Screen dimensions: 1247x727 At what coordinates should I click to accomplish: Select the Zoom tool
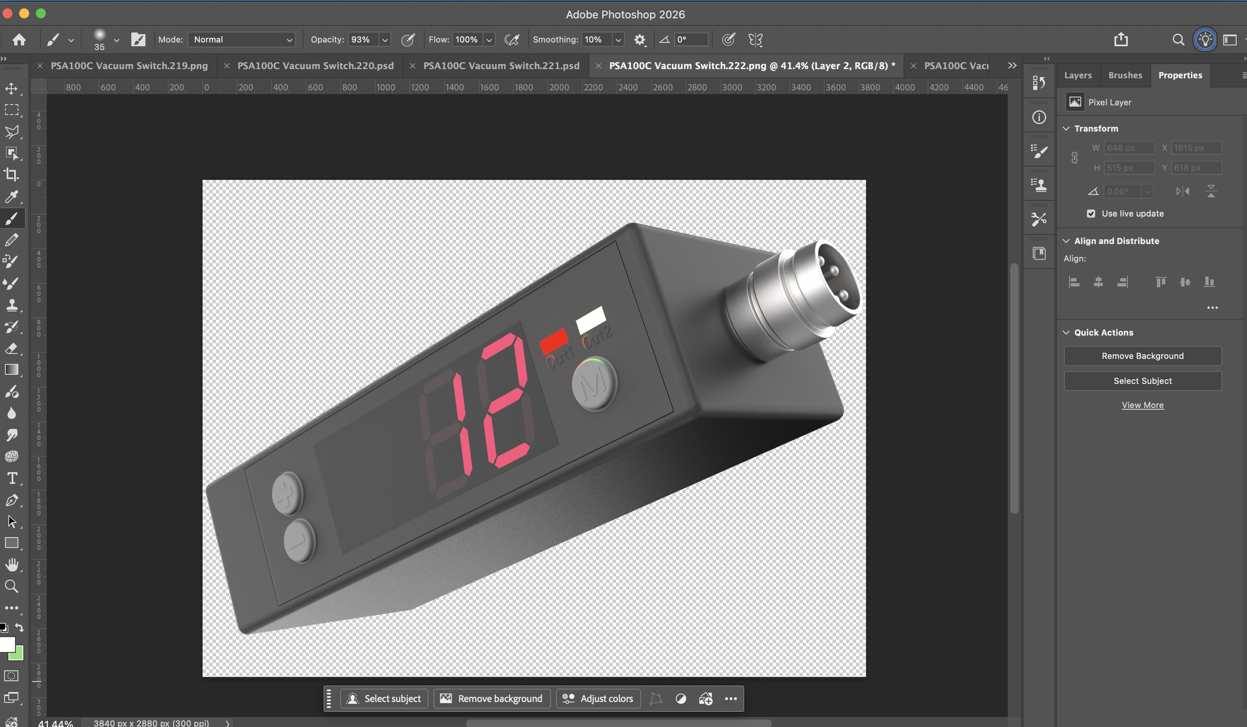coord(12,586)
